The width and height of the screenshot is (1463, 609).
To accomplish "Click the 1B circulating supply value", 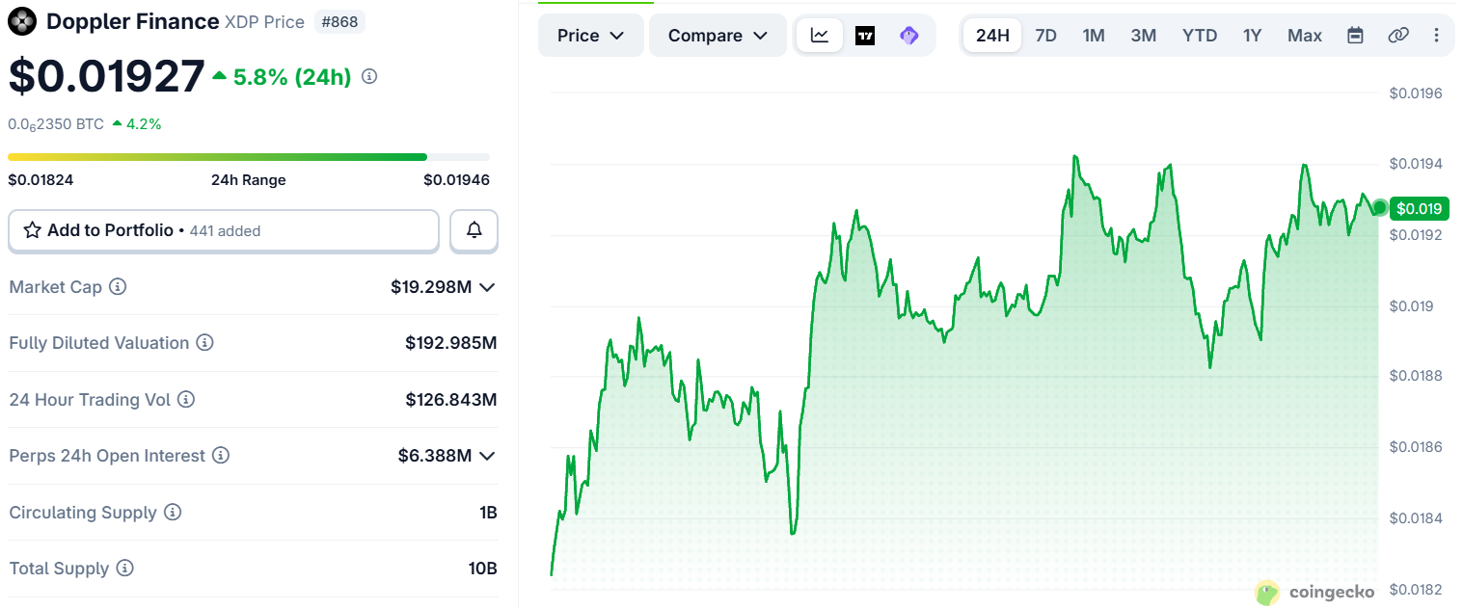I will click(x=488, y=512).
